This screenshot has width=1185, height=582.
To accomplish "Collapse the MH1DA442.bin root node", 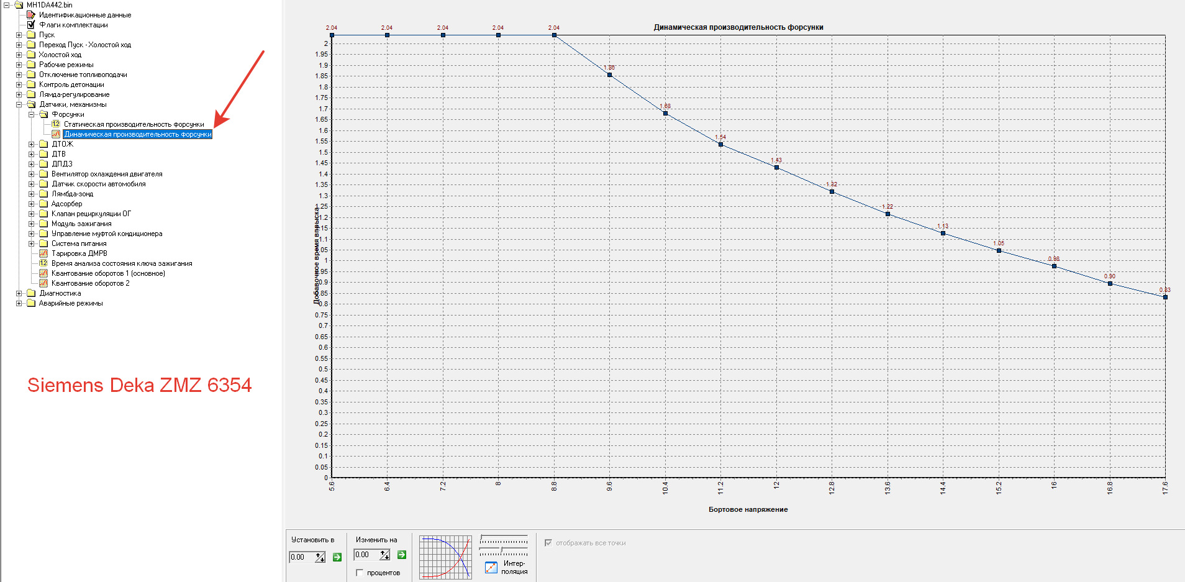I will 6,5.
